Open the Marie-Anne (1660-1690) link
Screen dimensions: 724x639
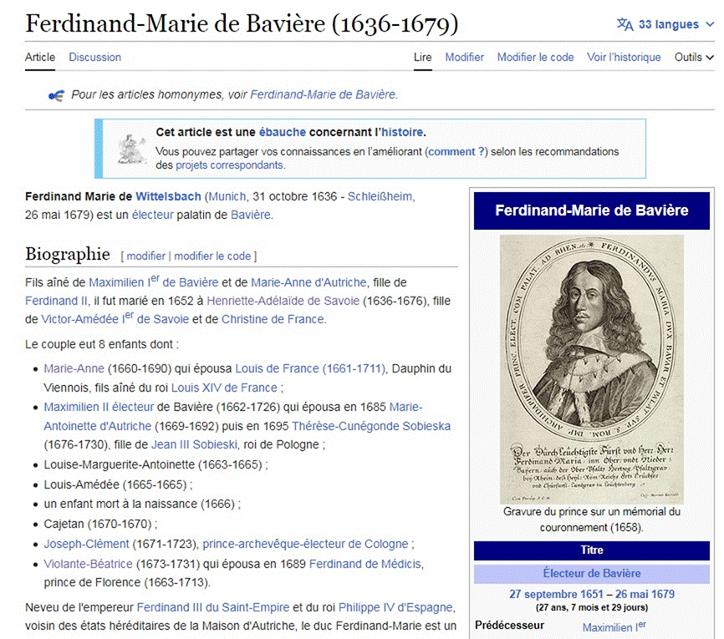(x=74, y=368)
